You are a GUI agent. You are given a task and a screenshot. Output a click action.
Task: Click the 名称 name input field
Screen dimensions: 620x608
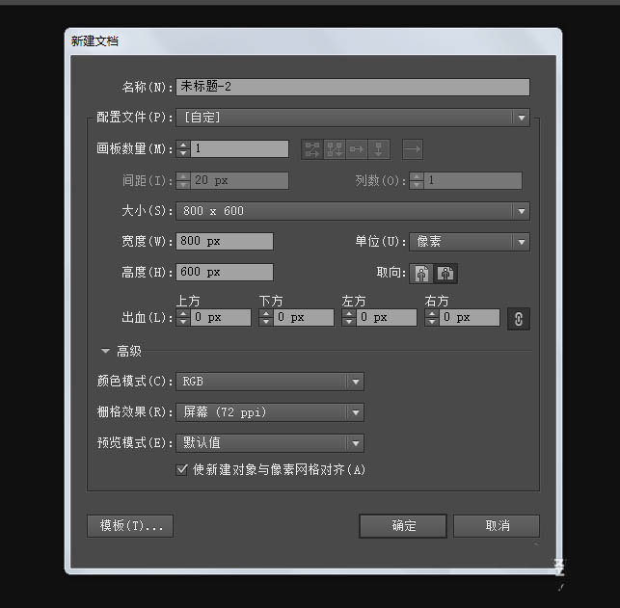click(352, 87)
